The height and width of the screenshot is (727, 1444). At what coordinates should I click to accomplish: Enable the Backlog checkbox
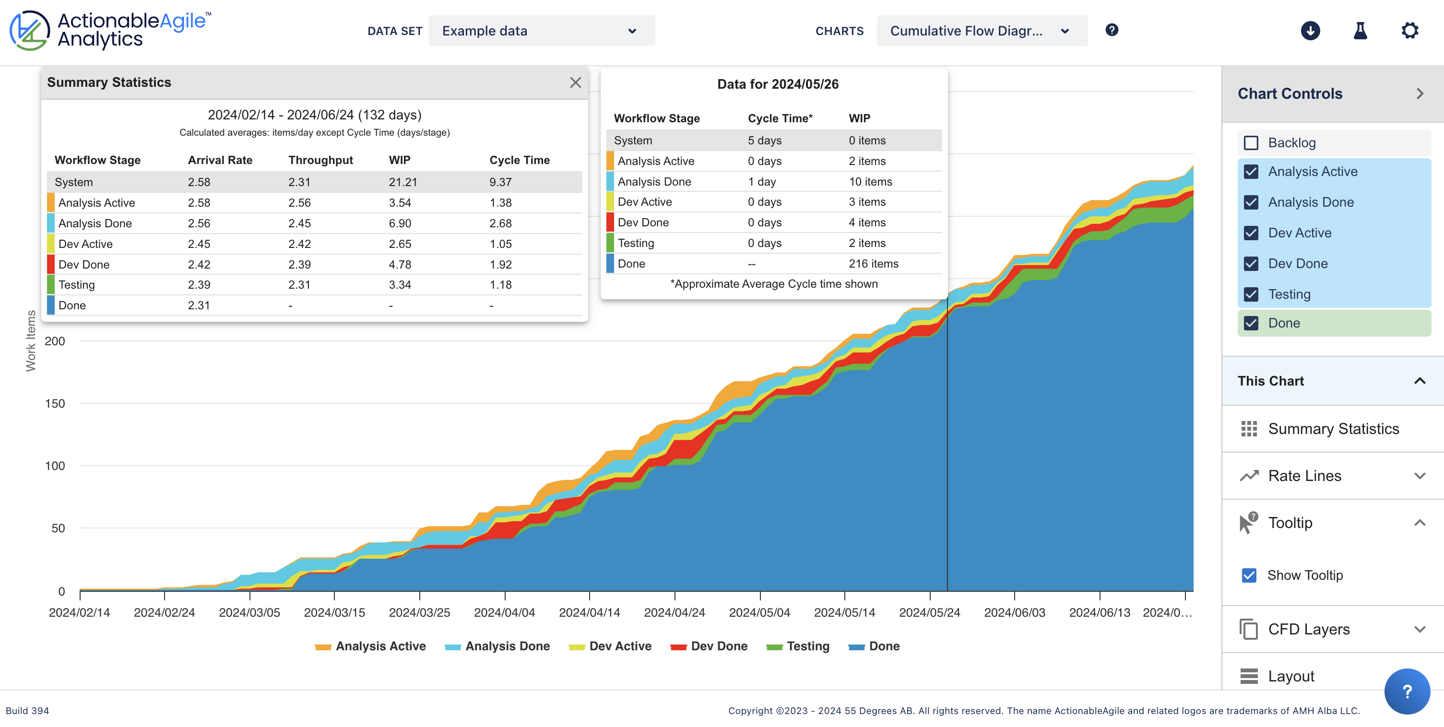(1251, 143)
